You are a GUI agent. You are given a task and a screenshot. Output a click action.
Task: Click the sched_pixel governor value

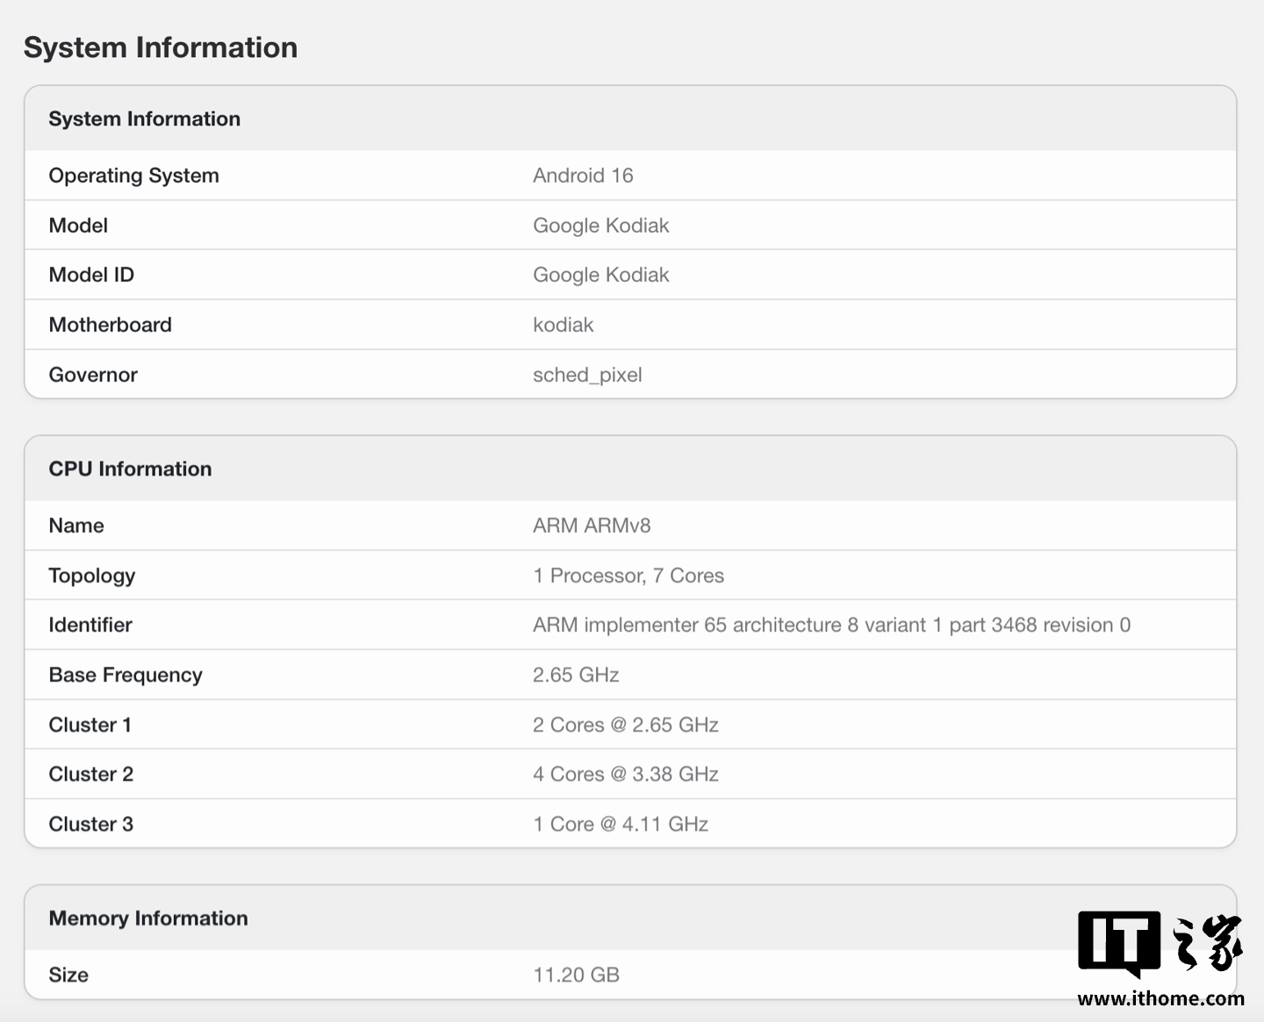point(587,375)
